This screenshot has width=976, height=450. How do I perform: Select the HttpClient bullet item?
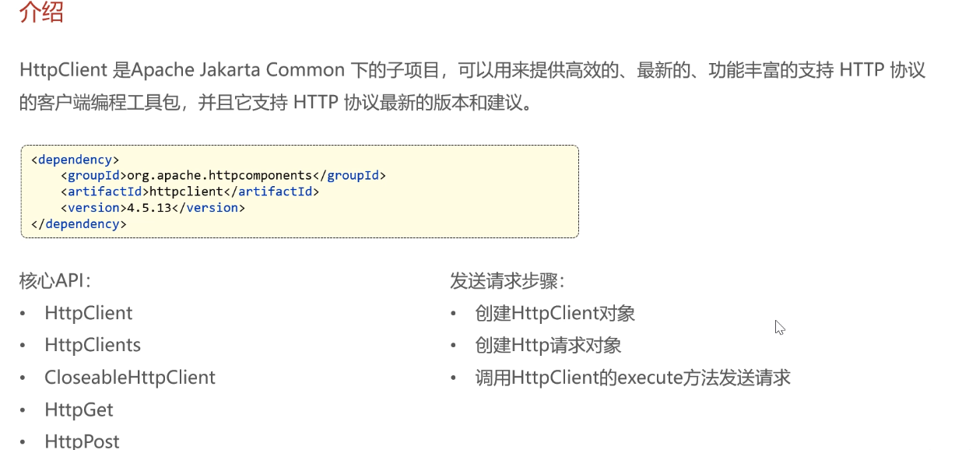tap(88, 313)
